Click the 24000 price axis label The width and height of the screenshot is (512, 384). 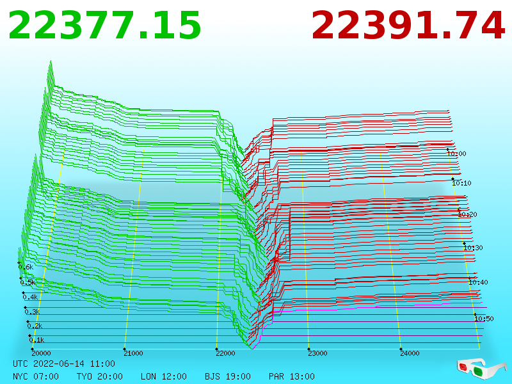(410, 353)
